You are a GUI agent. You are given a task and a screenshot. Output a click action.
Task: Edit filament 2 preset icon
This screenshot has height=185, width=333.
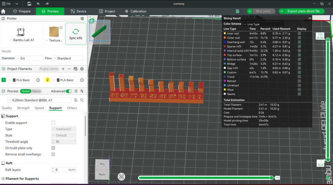[82, 80]
